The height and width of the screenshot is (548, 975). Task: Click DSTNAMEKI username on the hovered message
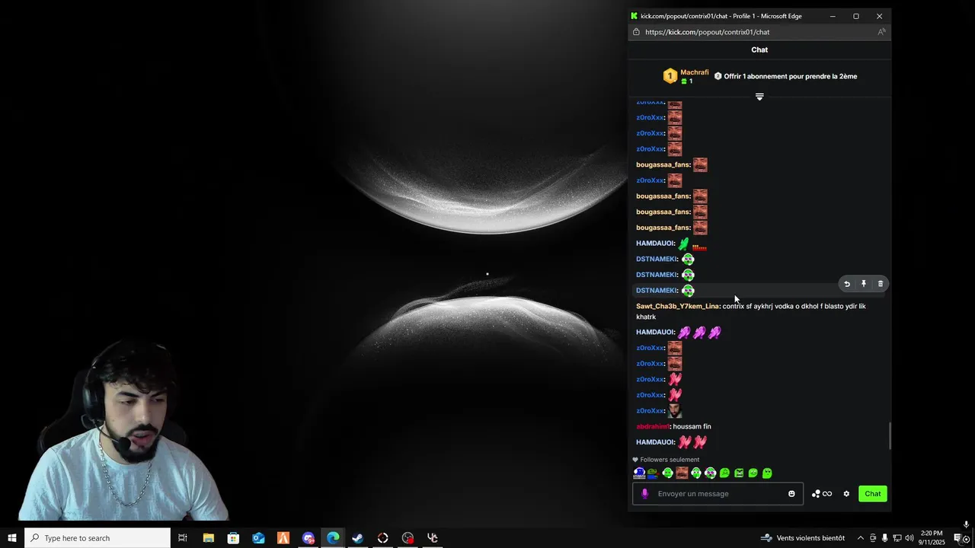click(657, 290)
